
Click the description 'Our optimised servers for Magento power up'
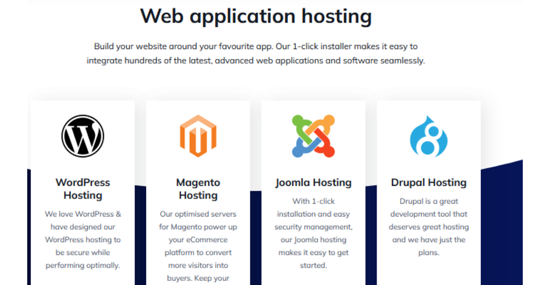tap(198, 221)
